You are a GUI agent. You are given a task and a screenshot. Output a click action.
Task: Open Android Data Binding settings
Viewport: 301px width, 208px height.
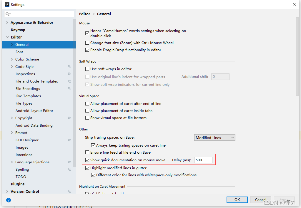click(x=34, y=125)
